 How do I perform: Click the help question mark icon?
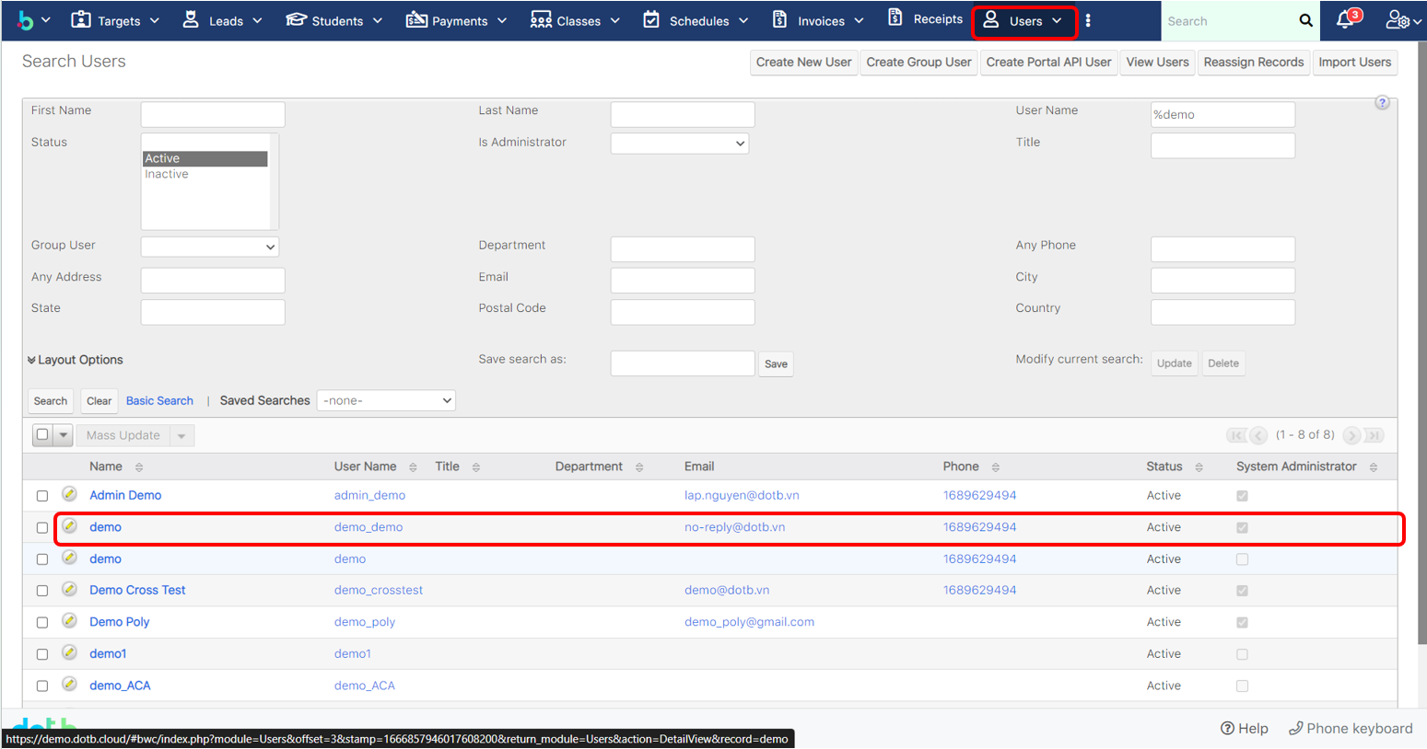[1382, 102]
